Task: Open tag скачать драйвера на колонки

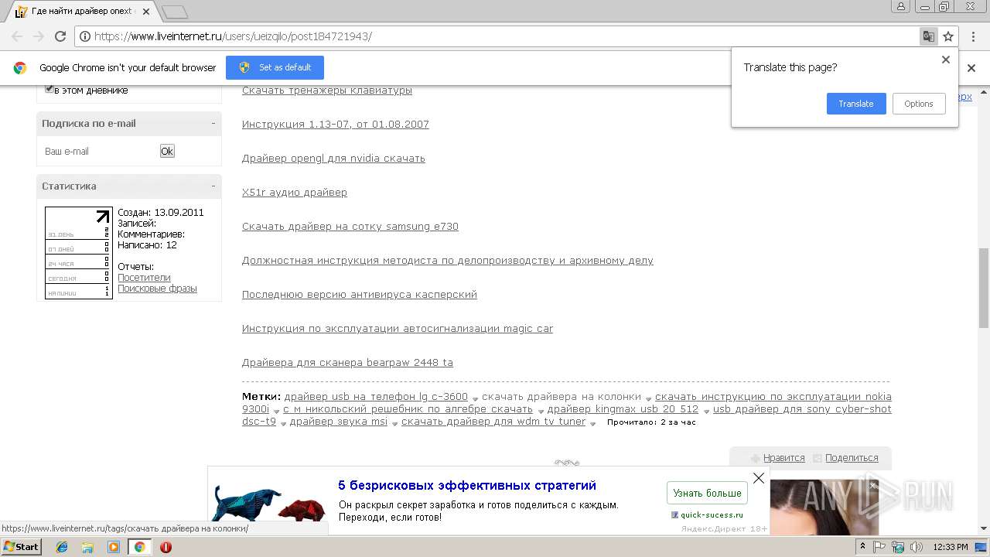Action: click(x=562, y=397)
